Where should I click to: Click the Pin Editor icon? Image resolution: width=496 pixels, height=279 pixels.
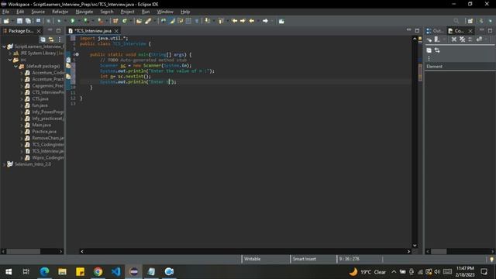point(281,21)
